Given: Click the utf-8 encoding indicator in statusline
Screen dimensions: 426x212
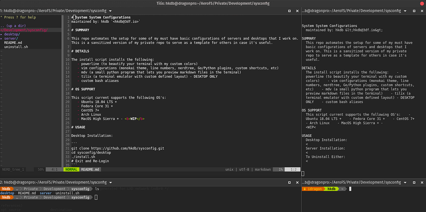Looking at the screenshot, I should click(x=245, y=169).
